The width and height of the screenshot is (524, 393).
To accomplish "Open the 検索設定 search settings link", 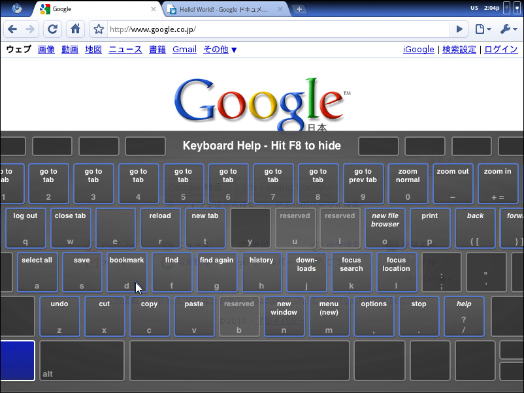I will point(459,50).
